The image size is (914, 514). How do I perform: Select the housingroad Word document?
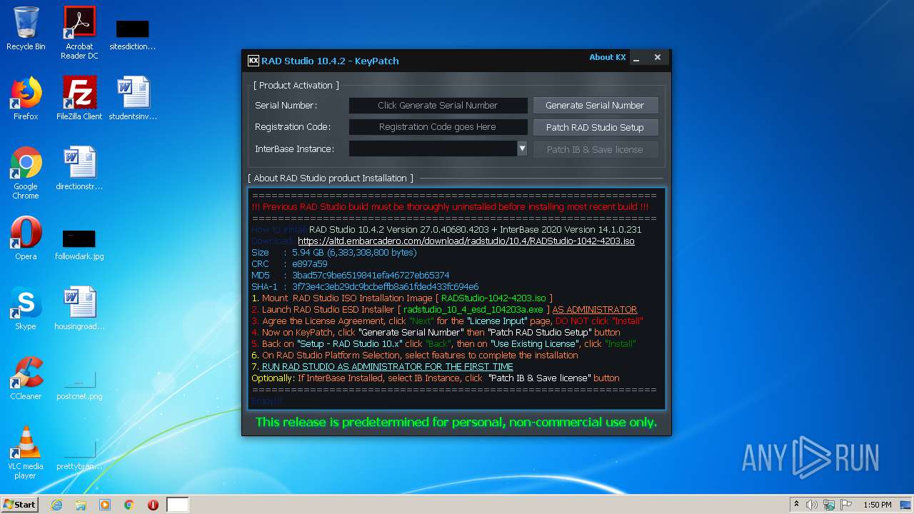(x=79, y=308)
